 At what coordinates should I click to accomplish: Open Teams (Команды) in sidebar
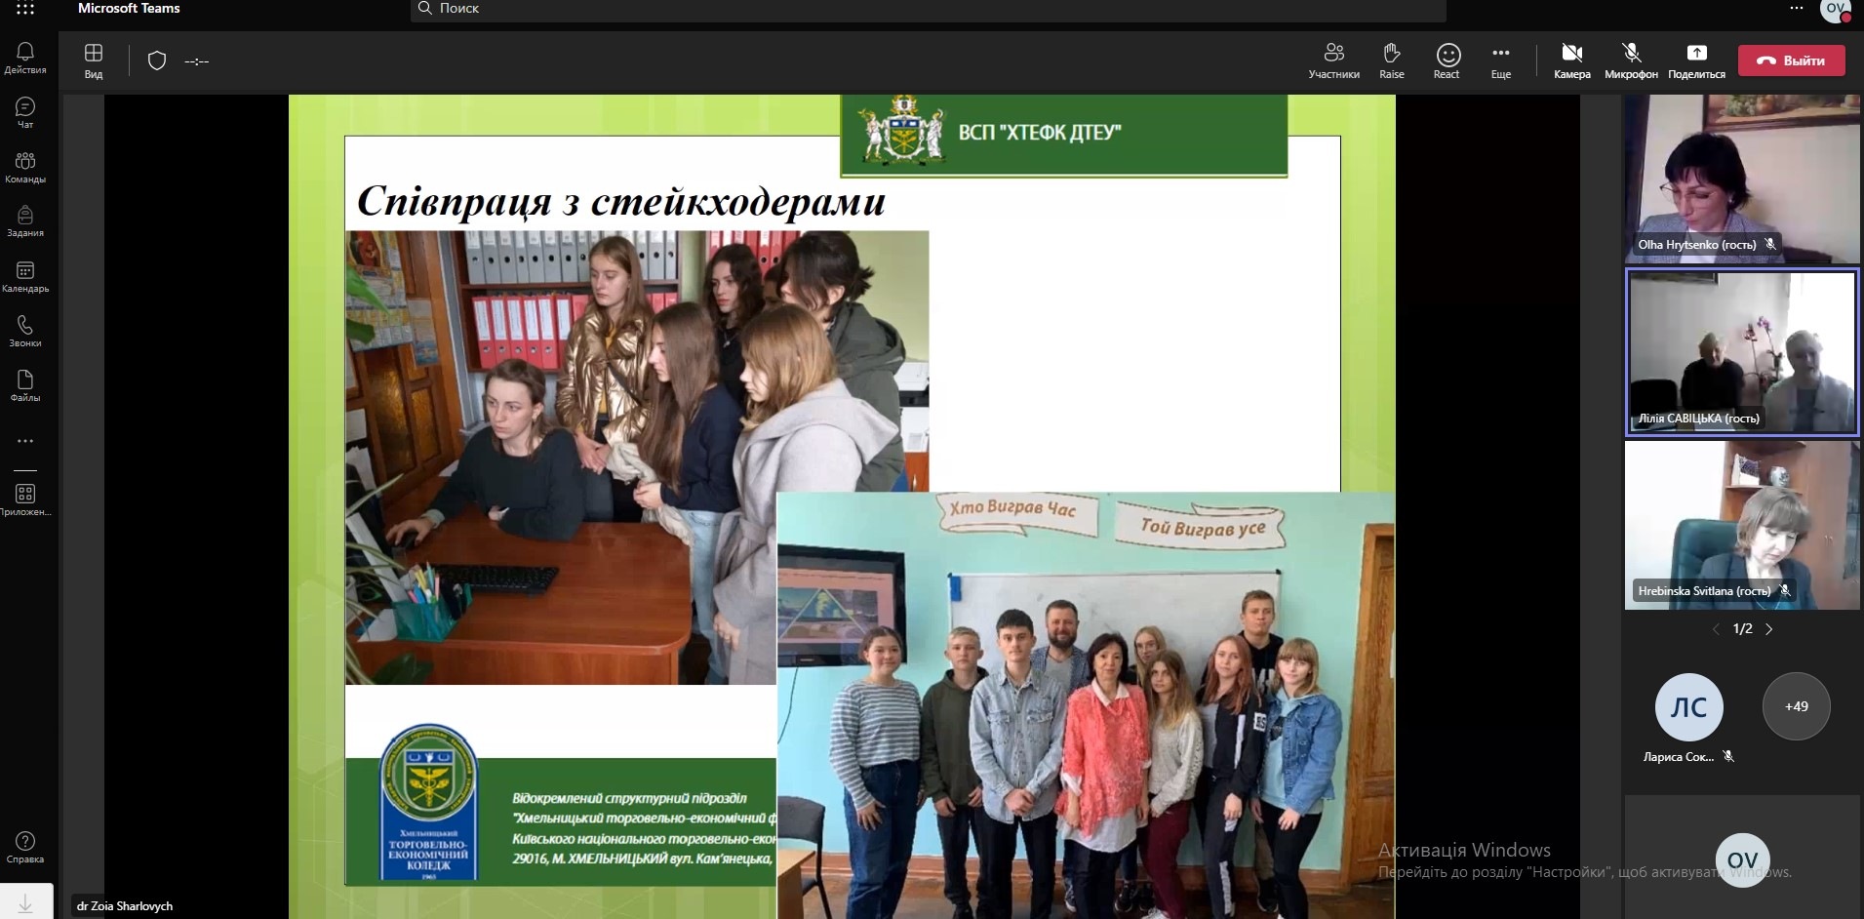(25, 167)
